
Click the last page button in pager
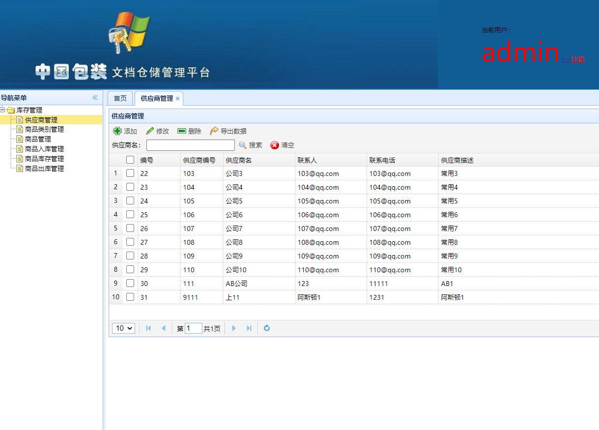pyautogui.click(x=249, y=328)
